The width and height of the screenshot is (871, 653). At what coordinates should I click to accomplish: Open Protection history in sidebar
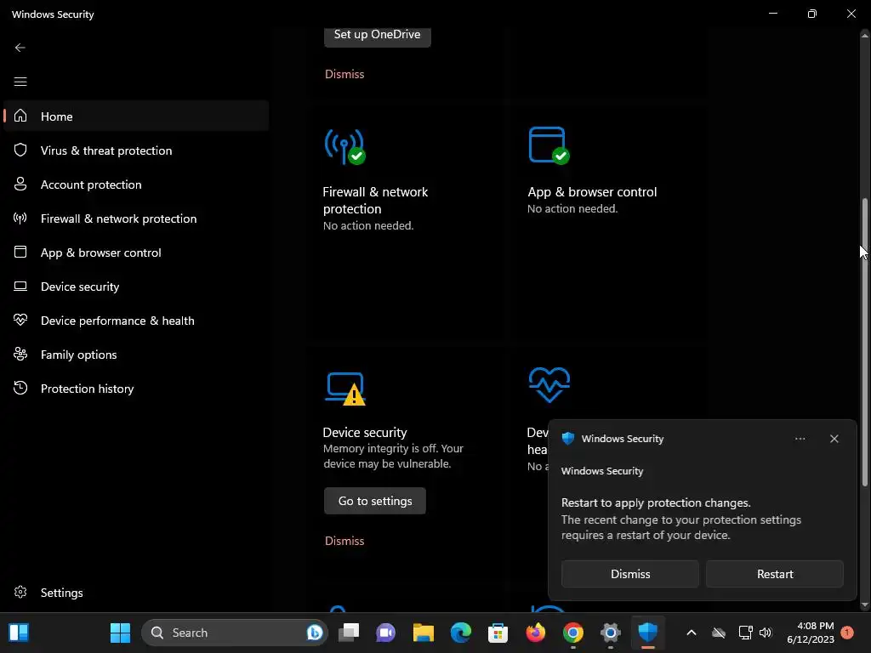coord(136,388)
